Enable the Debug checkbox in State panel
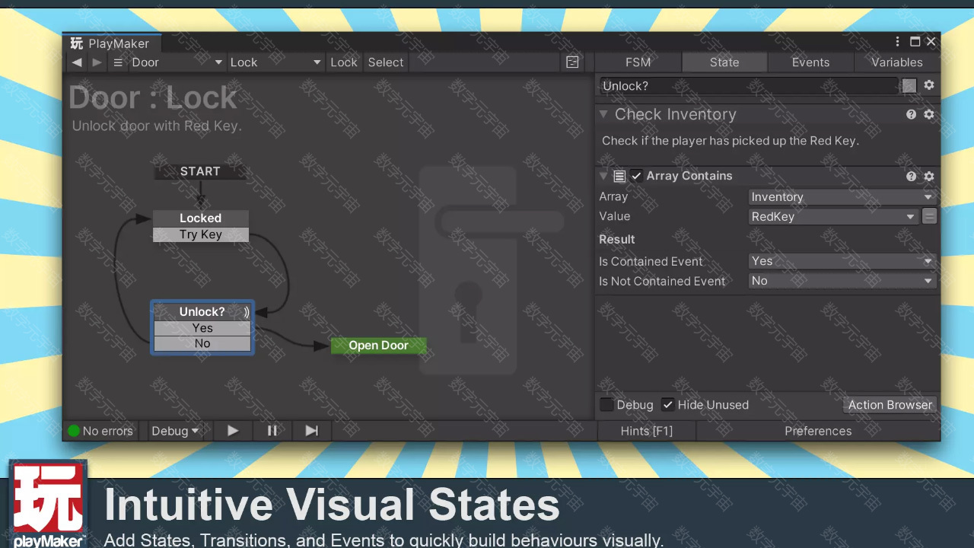974x548 pixels. pyautogui.click(x=606, y=405)
